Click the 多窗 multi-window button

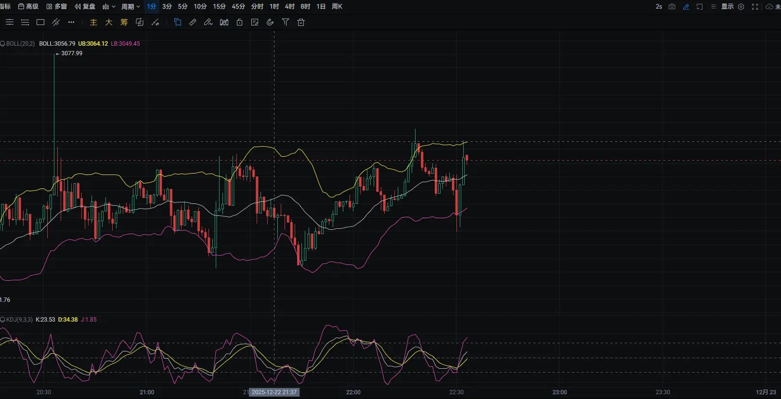pyautogui.click(x=56, y=7)
